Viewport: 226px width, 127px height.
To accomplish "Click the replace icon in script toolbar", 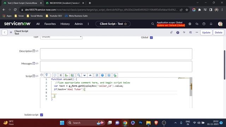I will click(x=66, y=75).
